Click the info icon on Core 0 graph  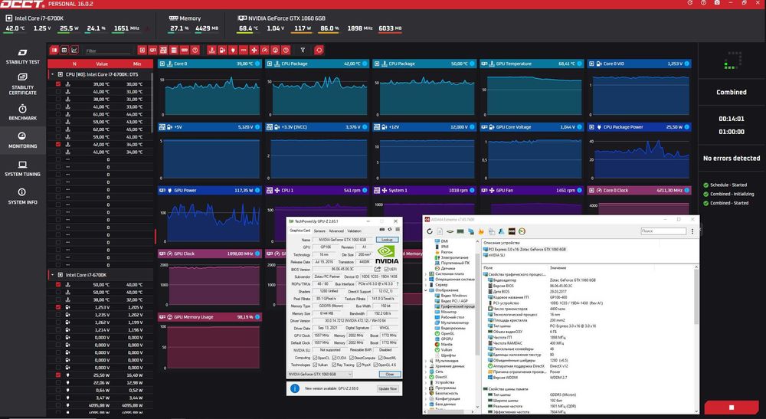[x=257, y=64]
